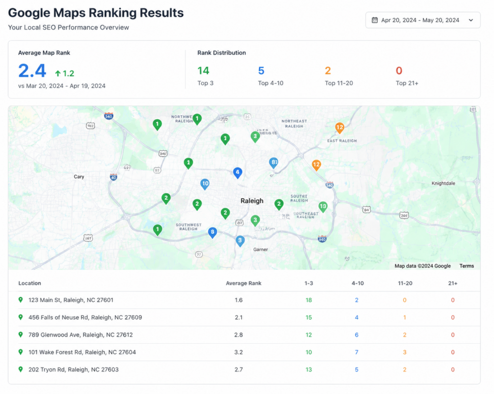Viewport: 494px width, 394px height.
Task: Open the map Terms link
Action: [466, 266]
